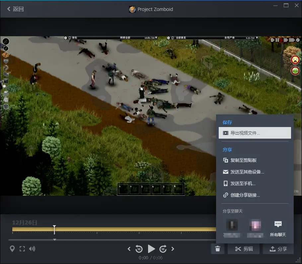Click the trash delete clip icon
The height and width of the screenshot is (264, 302).
point(218,249)
